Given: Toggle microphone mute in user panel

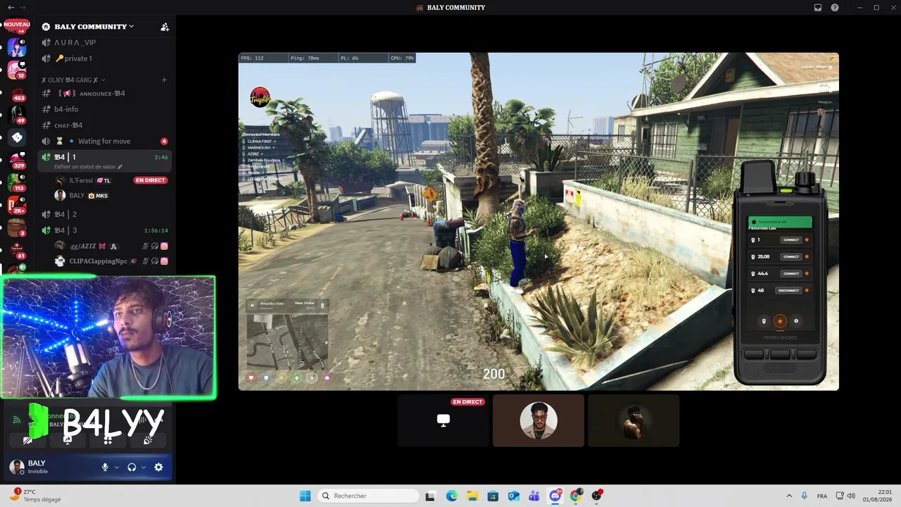Looking at the screenshot, I should point(106,467).
